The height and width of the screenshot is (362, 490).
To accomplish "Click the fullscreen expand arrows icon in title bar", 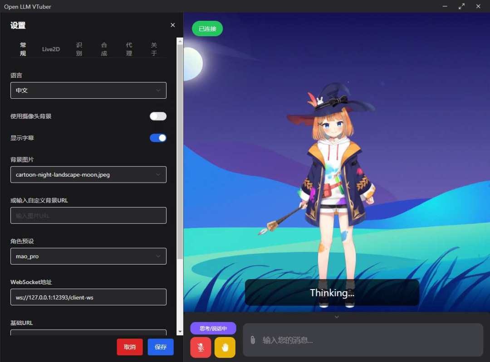I will pos(461,6).
